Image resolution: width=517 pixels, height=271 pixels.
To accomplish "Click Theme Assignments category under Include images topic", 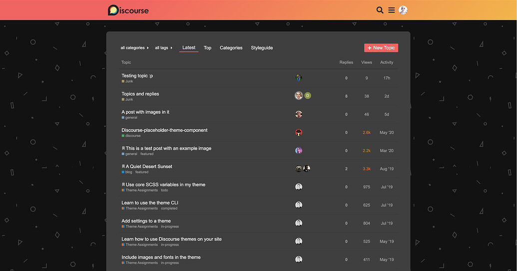I will click(x=141, y=263).
